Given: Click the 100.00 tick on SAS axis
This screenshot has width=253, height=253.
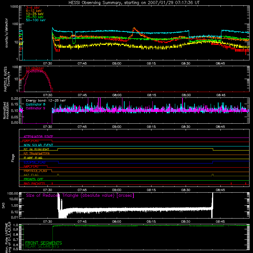Looking at the screenshot, I should pyautogui.click(x=13, y=193).
